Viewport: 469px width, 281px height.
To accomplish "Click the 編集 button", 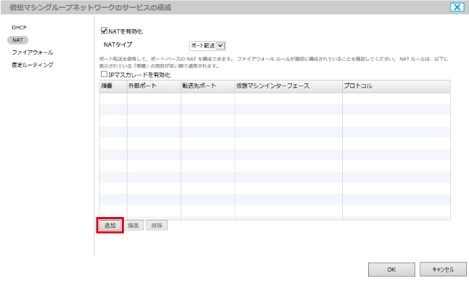I will click(133, 225).
